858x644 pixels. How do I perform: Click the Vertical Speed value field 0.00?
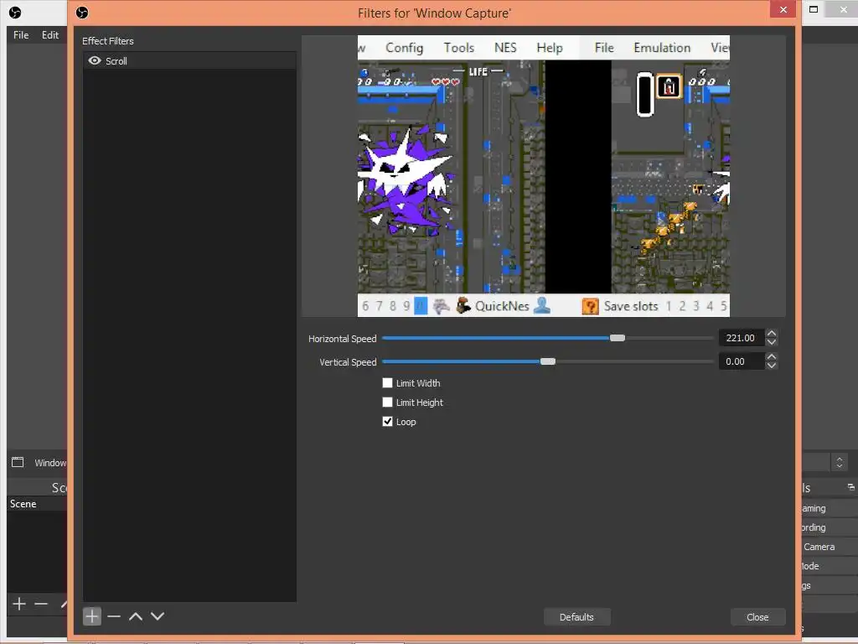click(741, 361)
